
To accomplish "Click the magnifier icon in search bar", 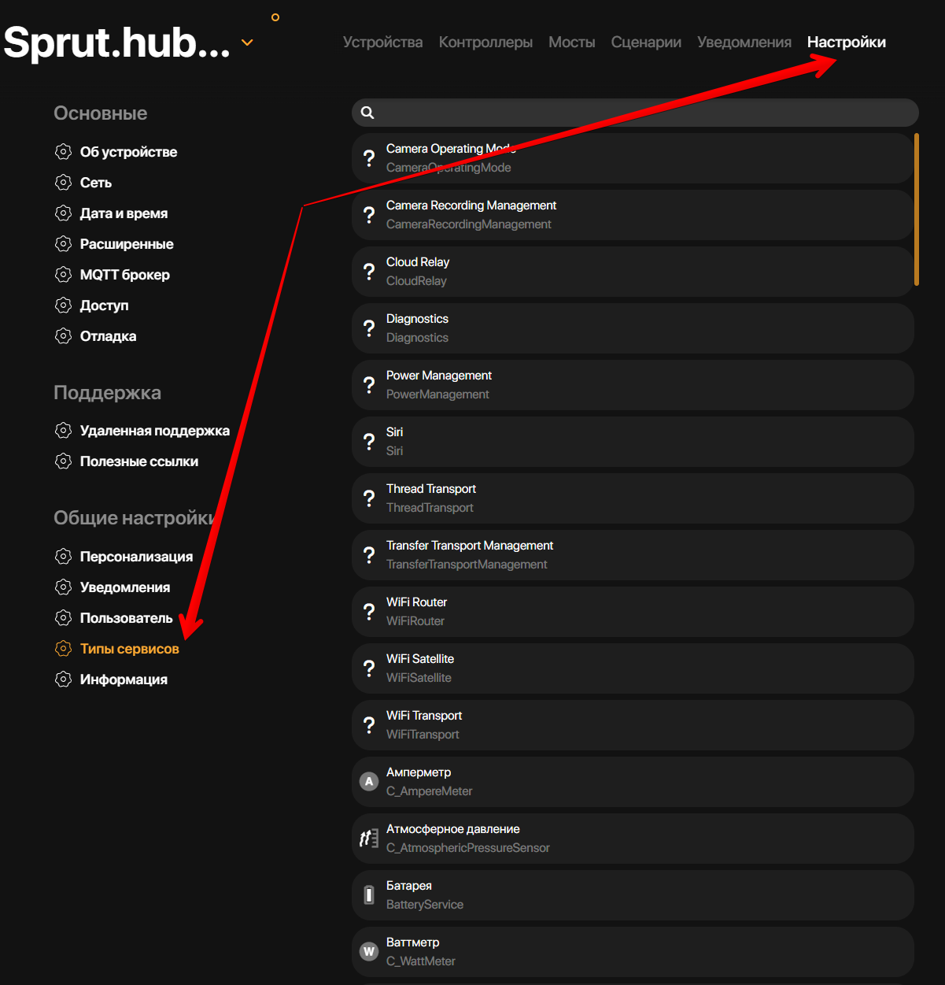I will click(x=367, y=113).
